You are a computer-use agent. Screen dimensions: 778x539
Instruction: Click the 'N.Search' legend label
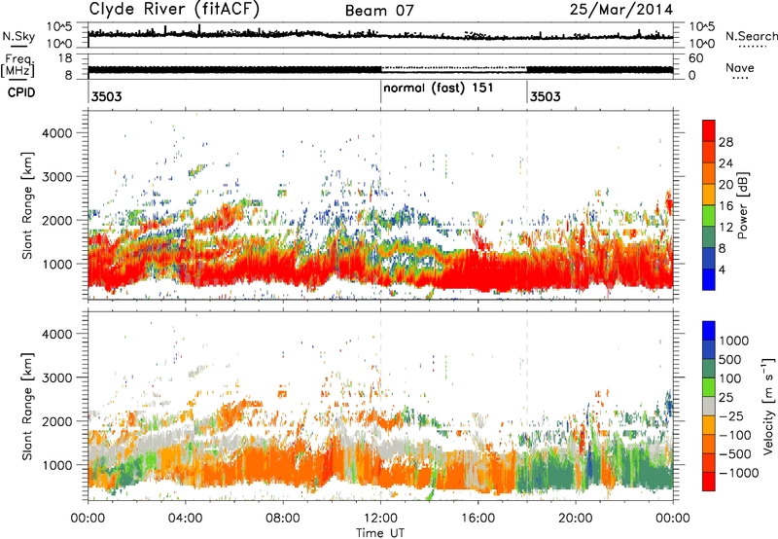coord(751,36)
